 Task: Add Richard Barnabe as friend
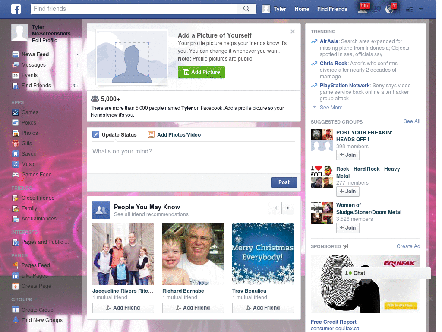coord(193,308)
